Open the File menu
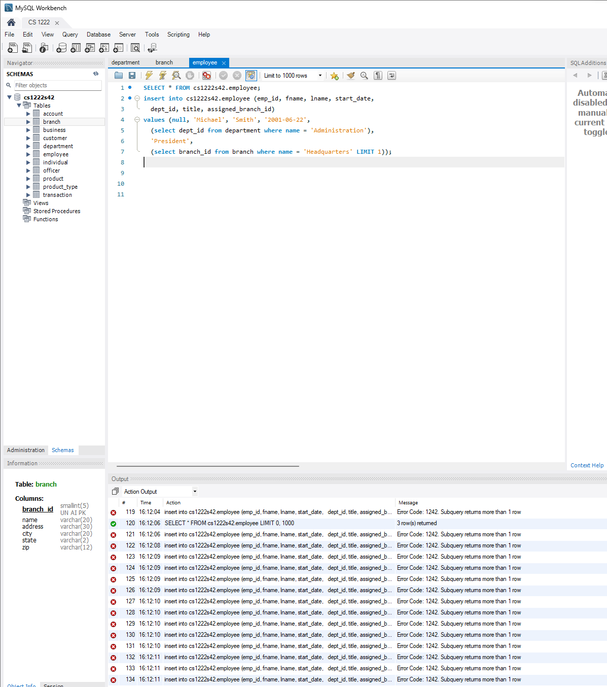Screen dimensions: 607x687 coord(10,35)
